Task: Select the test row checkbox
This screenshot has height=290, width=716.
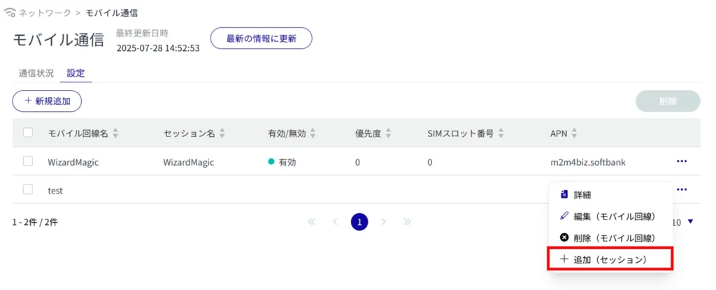Action: coord(29,189)
